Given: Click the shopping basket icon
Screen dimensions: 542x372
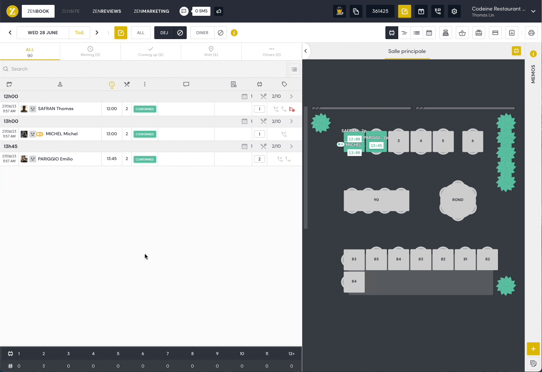Looking at the screenshot, I should coord(462,33).
